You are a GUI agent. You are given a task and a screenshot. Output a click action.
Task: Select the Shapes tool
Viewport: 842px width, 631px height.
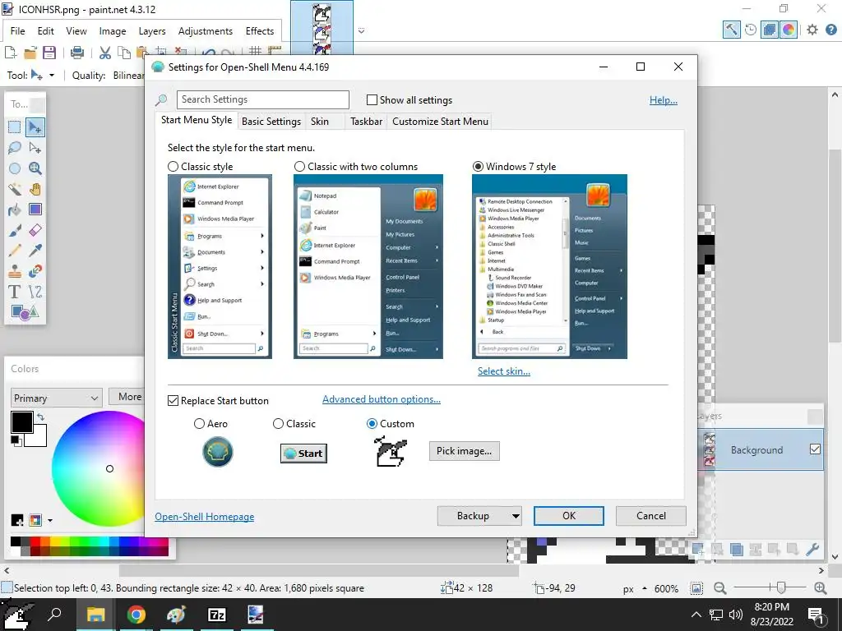(x=24, y=312)
